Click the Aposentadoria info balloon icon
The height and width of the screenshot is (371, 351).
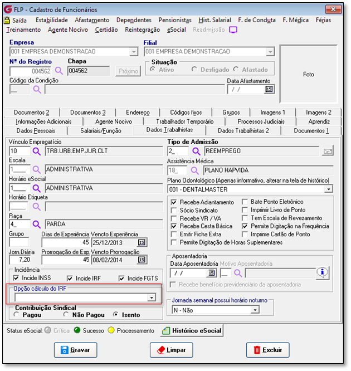click(323, 272)
